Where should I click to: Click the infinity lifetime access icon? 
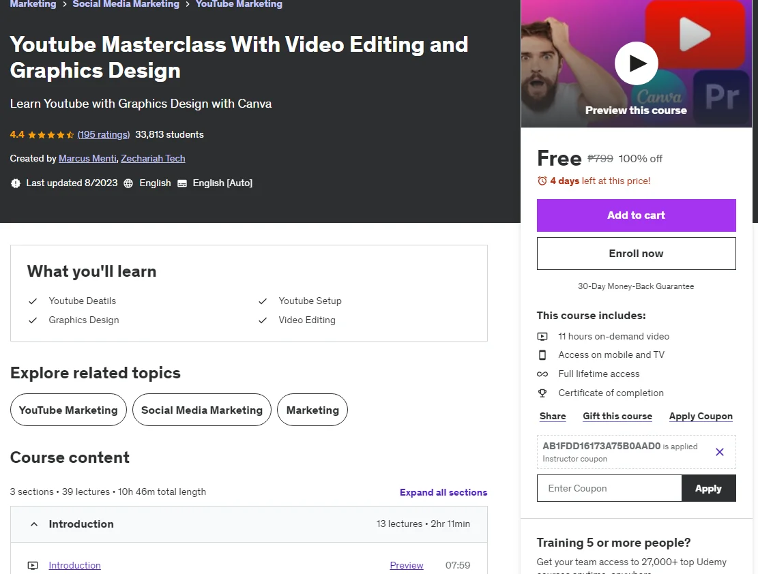tap(542, 374)
